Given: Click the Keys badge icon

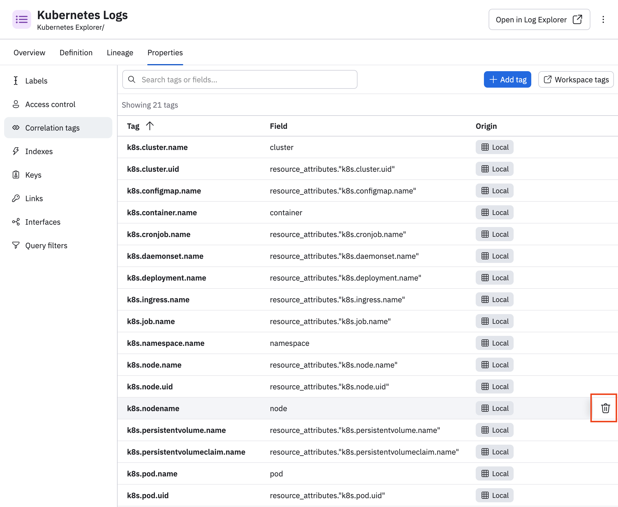Looking at the screenshot, I should point(16,175).
